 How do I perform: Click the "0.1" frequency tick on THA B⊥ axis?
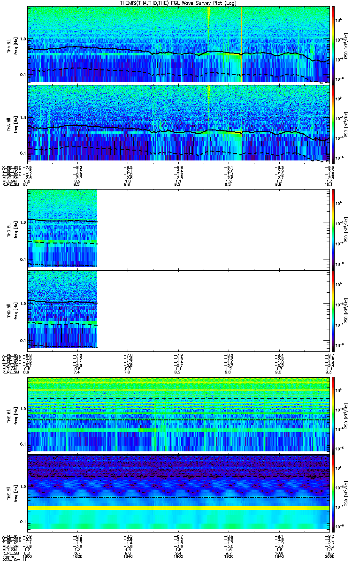[23, 75]
